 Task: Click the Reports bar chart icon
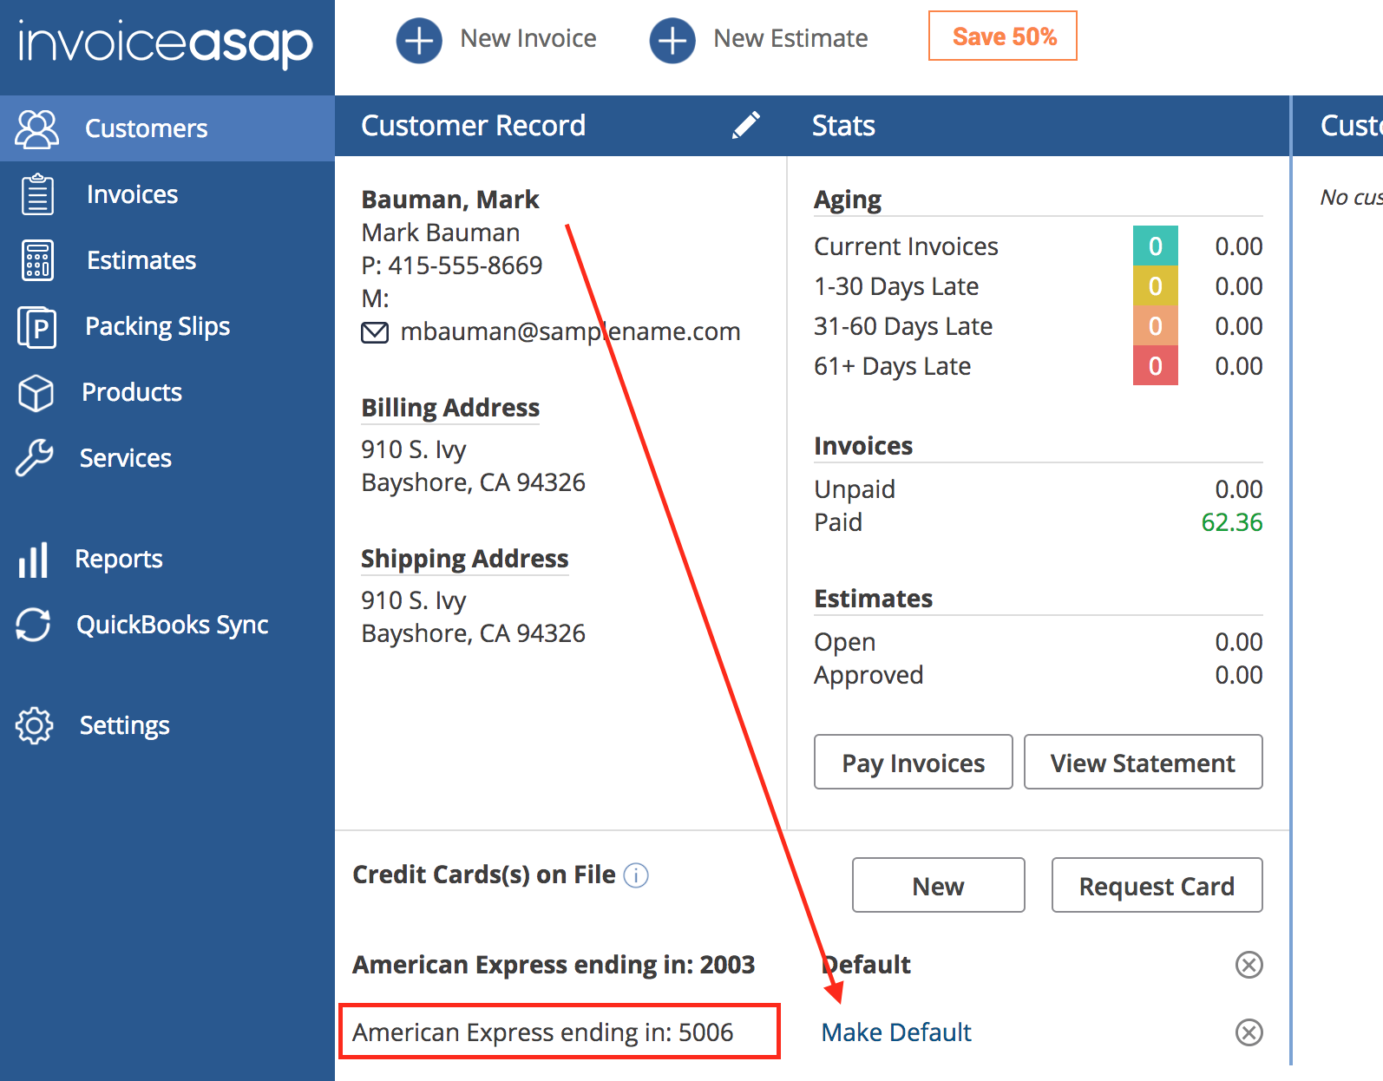point(34,560)
